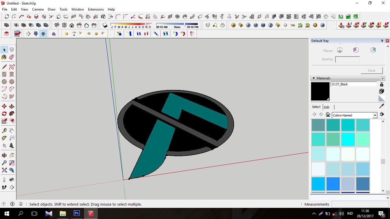Viewport: 390px width, 219px height.
Task: Open the materials Details menu arrow
Action: click(382, 114)
